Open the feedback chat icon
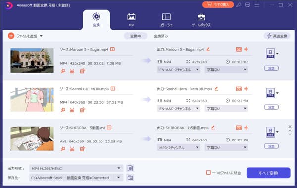 [x=247, y=5]
